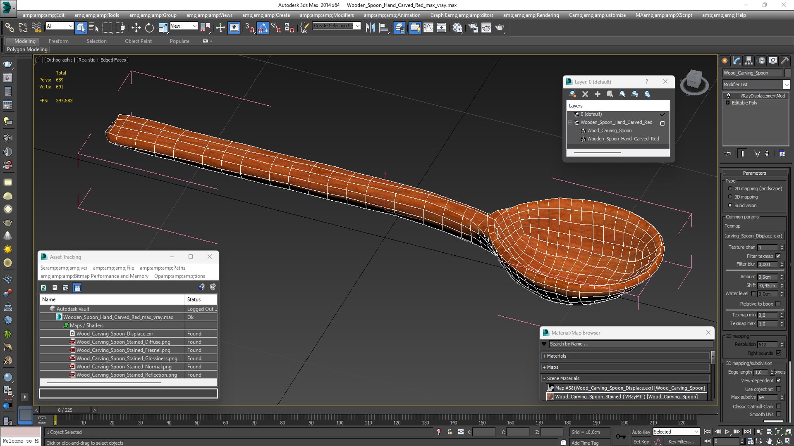Switch to the Object Paint ribbon tab
794x446 pixels.
[138, 41]
